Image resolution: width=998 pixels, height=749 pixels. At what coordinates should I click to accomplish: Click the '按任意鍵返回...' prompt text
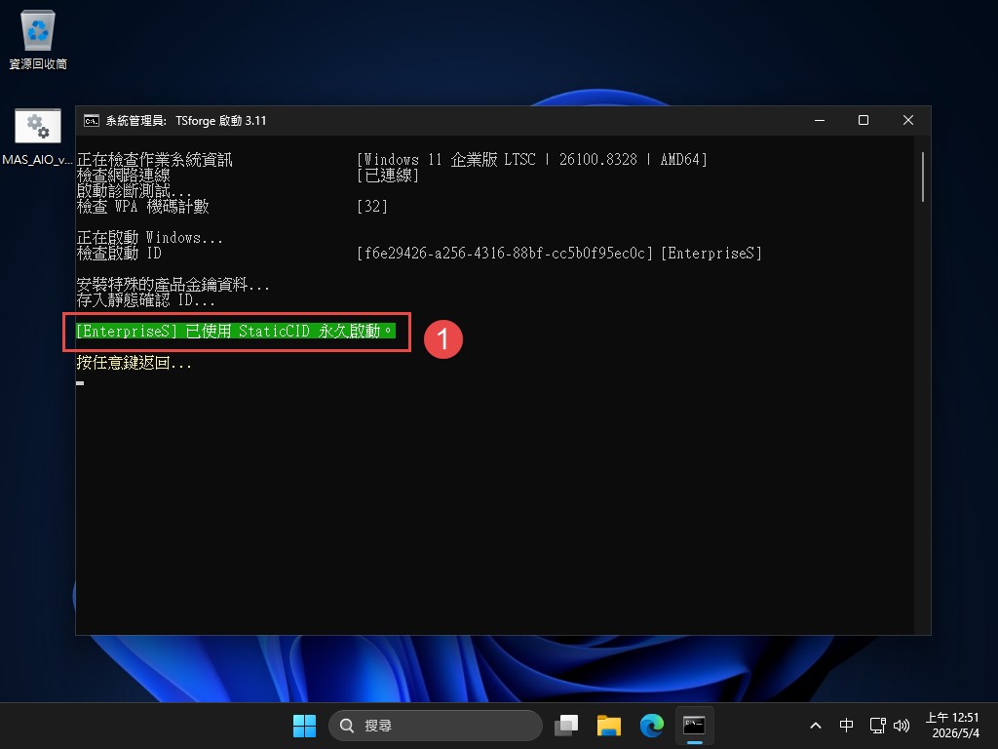click(134, 363)
